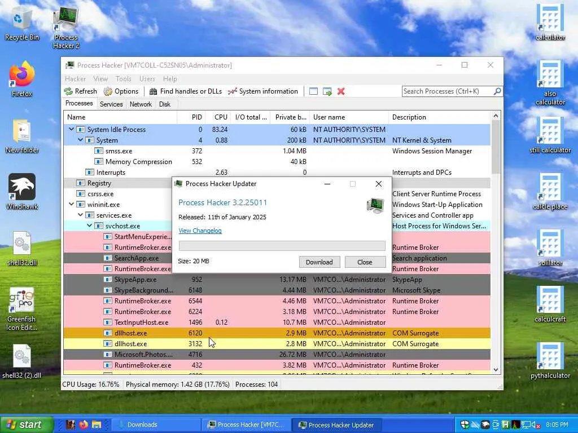
Task: Click Find handles or DLLs
Action: (x=185, y=91)
